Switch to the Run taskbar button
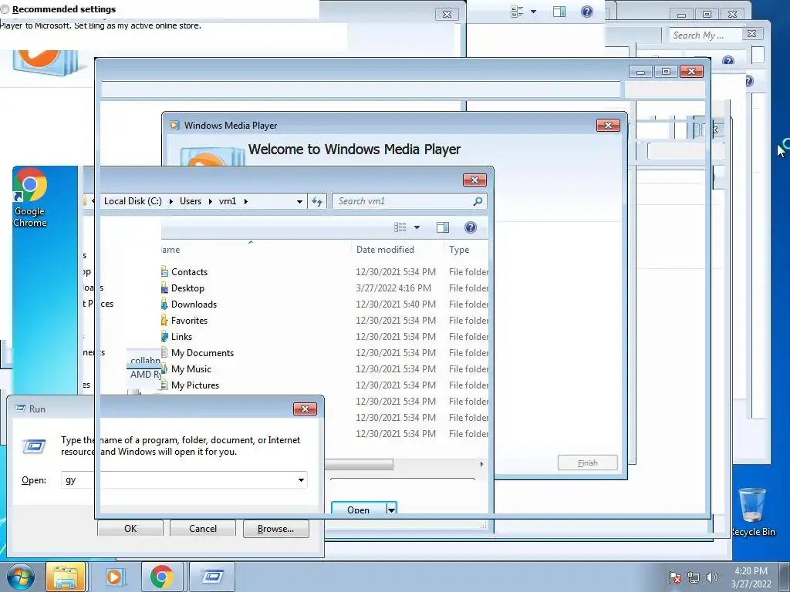 click(x=212, y=577)
